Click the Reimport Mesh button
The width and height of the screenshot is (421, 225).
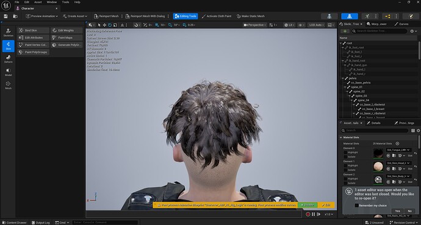click(106, 16)
